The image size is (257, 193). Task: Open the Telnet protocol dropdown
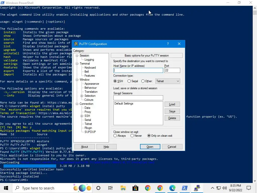168,81
